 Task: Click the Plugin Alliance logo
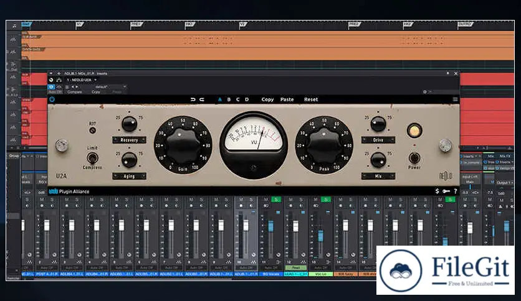[69, 192]
